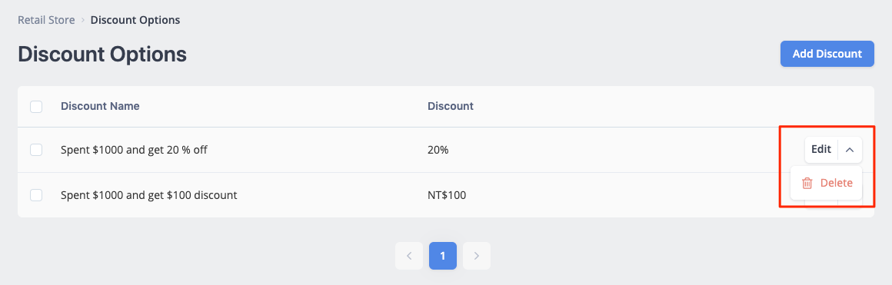Click the Discount column header
This screenshot has height=285, width=892.
click(x=451, y=106)
